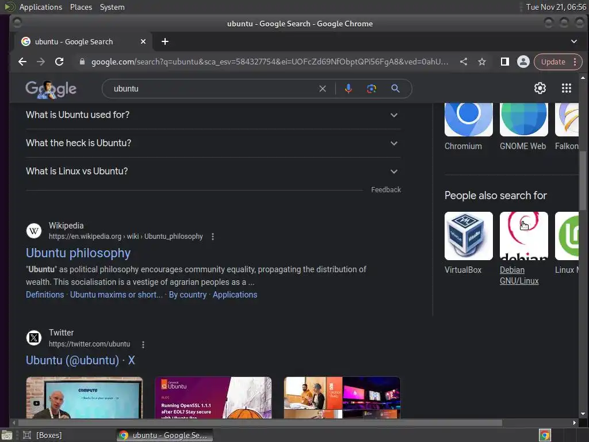Open the Applications menu
Viewport: 589px width, 442px height.
[x=40, y=7]
